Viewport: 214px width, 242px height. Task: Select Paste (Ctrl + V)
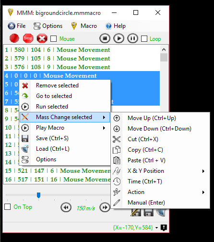click(x=160, y=160)
